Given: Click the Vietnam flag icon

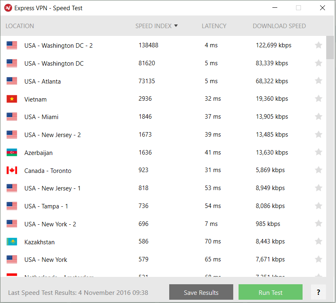Looking at the screenshot, I should tap(11, 99).
